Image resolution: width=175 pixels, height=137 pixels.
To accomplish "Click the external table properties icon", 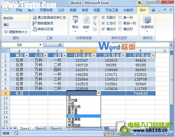I will click(95, 17).
